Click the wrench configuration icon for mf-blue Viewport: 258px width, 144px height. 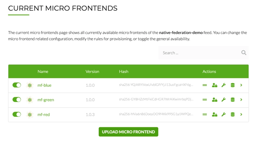[223, 85]
